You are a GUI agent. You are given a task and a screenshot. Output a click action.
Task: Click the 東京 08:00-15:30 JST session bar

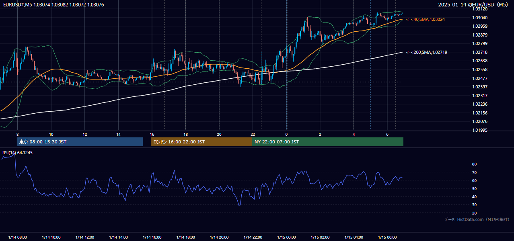[80, 142]
